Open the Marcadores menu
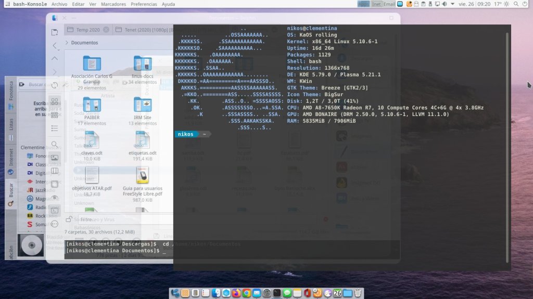533x299 pixels. pos(113,4)
